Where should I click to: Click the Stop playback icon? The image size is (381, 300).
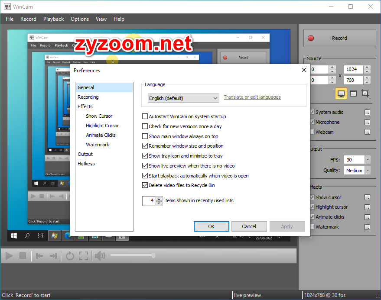click(x=23, y=255)
